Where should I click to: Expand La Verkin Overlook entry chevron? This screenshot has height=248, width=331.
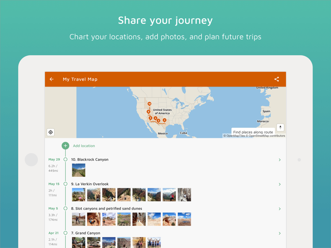pos(280,184)
